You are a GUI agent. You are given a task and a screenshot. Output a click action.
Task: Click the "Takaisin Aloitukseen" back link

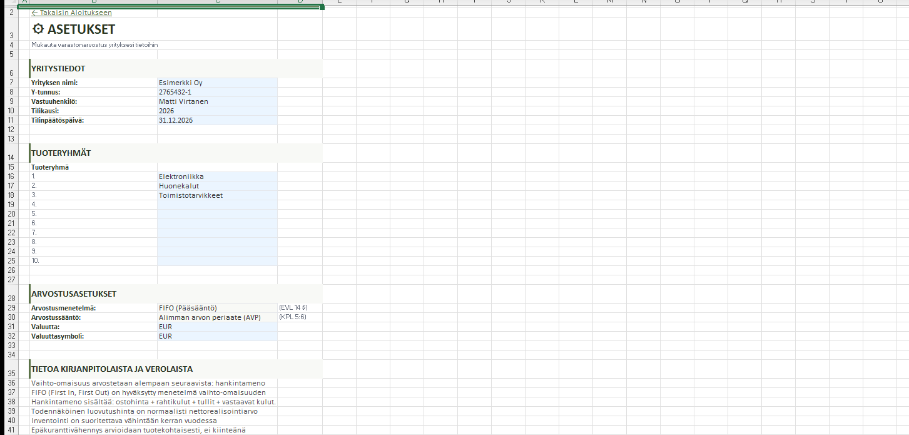click(x=72, y=13)
